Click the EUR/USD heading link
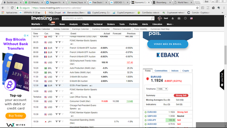Screen dimensions: 227x128 click(x=156, y=77)
